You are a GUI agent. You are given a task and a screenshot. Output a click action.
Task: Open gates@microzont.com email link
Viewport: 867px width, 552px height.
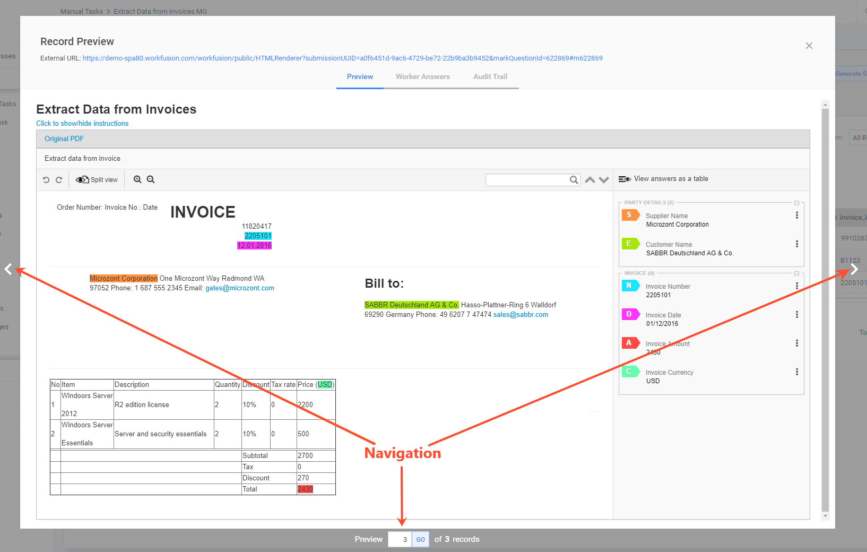coord(240,288)
